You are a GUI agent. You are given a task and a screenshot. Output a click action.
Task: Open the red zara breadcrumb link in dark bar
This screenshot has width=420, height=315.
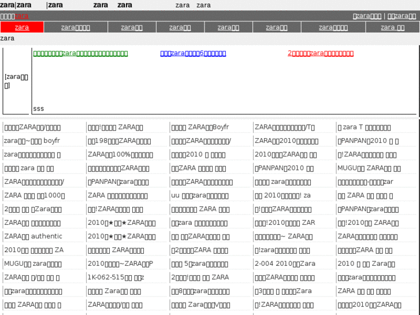pos(21,16)
